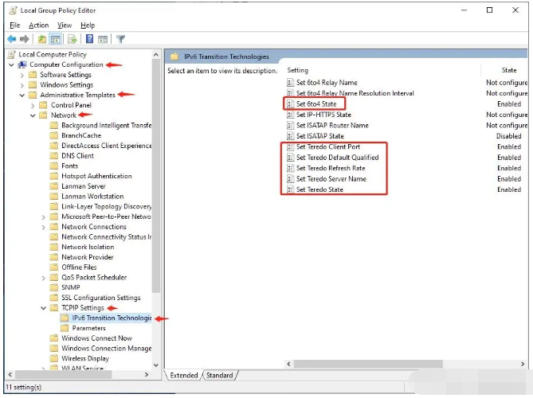Toggle the Show/Hide Console Tree icon
This screenshot has width=533, height=398.
(56, 39)
